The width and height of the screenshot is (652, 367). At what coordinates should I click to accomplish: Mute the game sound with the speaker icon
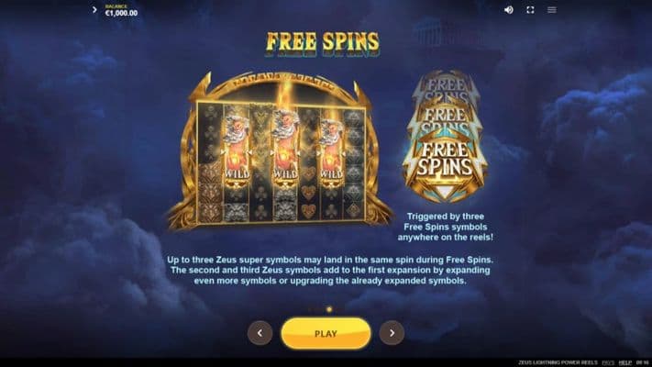coord(509,9)
